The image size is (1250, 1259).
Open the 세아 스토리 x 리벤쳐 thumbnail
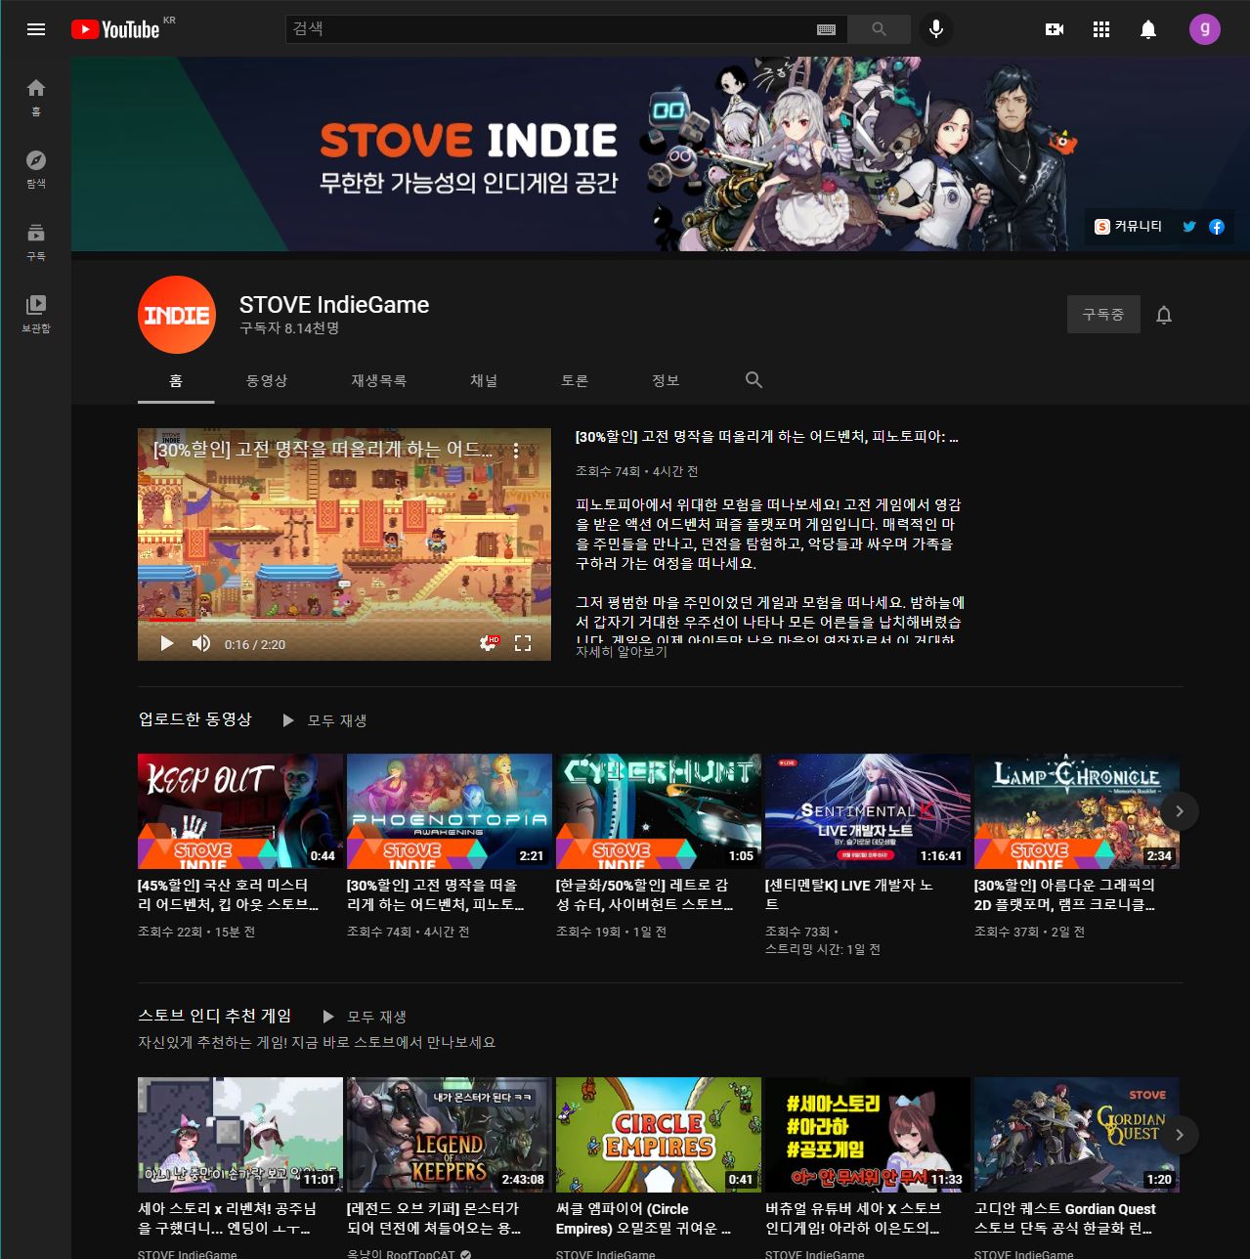(x=240, y=1135)
